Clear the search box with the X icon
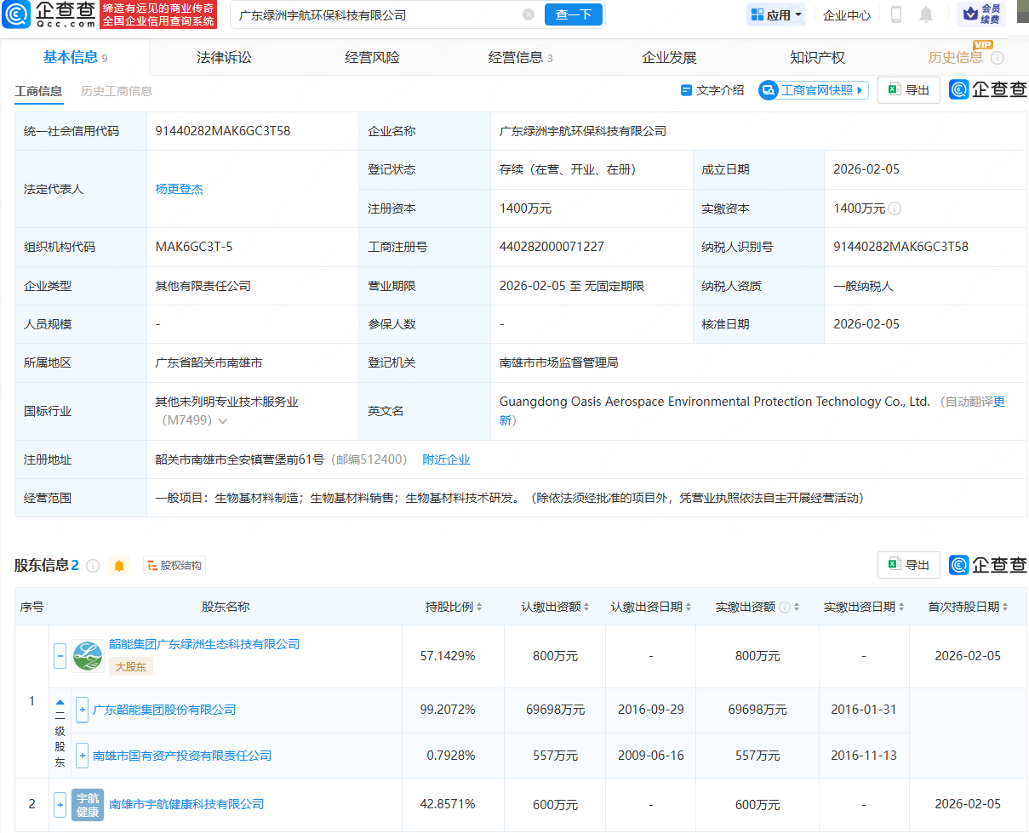 (529, 14)
